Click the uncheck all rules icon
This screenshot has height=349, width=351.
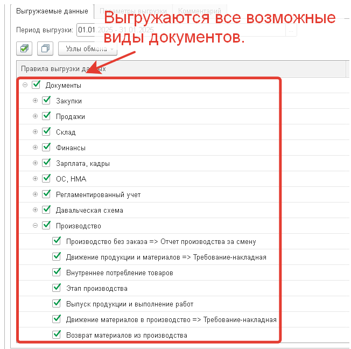point(45,48)
